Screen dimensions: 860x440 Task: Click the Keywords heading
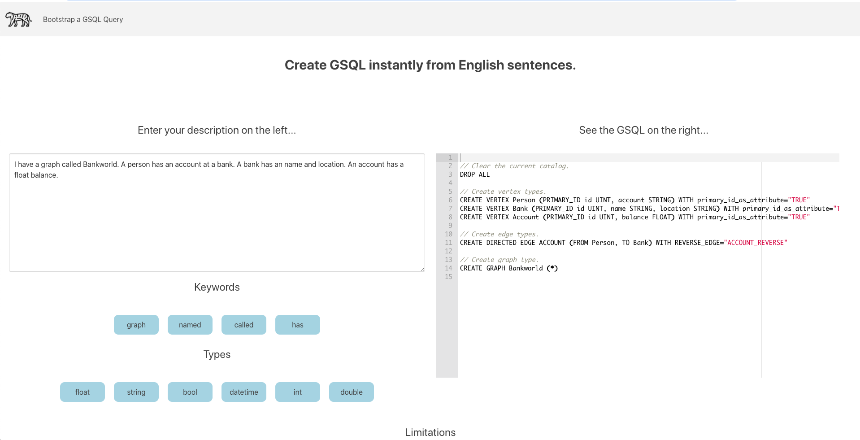[x=217, y=287]
